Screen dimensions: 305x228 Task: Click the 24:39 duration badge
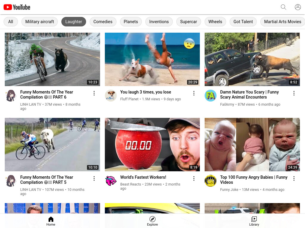[292, 167]
